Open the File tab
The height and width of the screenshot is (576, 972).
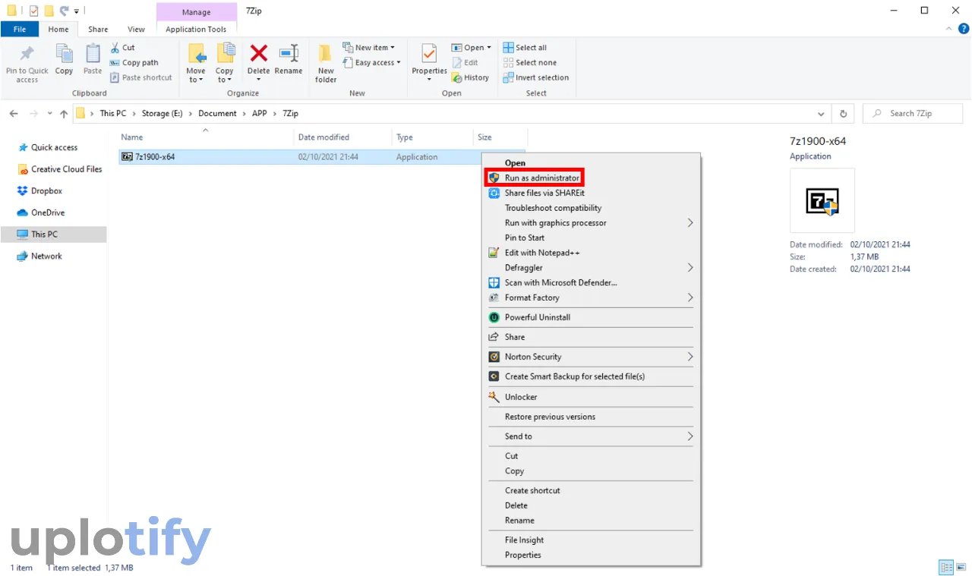[x=20, y=30]
